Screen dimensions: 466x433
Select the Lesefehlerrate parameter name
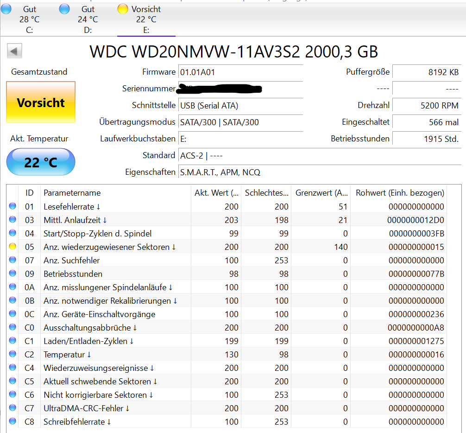pos(72,207)
